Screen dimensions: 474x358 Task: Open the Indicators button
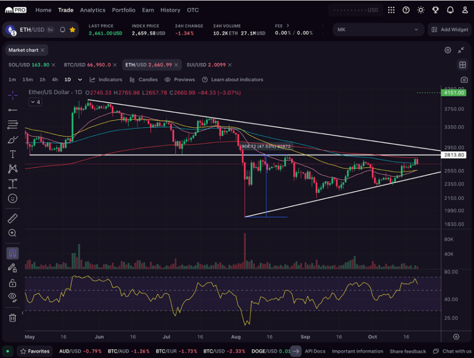(x=106, y=80)
